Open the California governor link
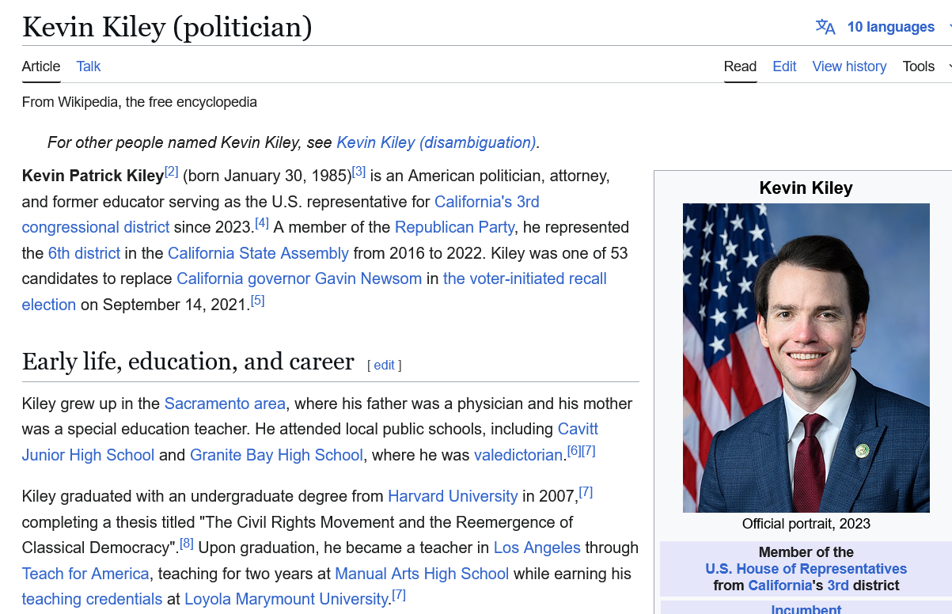The width and height of the screenshot is (952, 614). coord(244,279)
